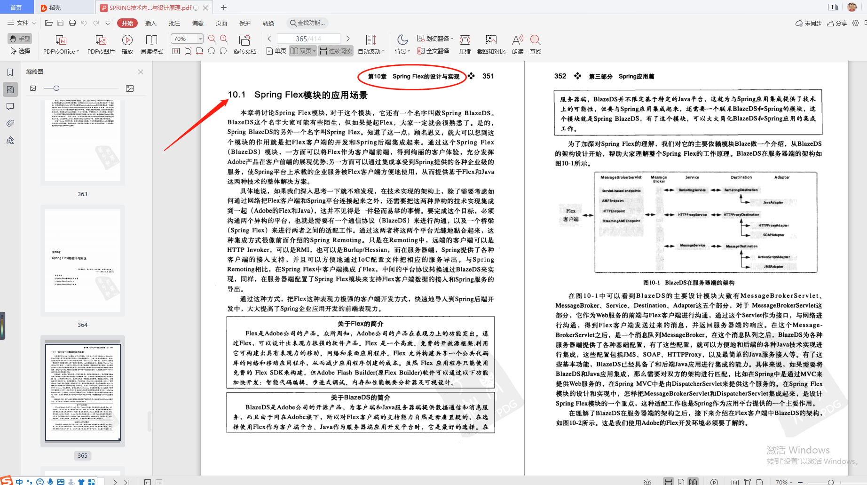
Task: Toggle status bar continuous view icon
Action: pos(668,482)
